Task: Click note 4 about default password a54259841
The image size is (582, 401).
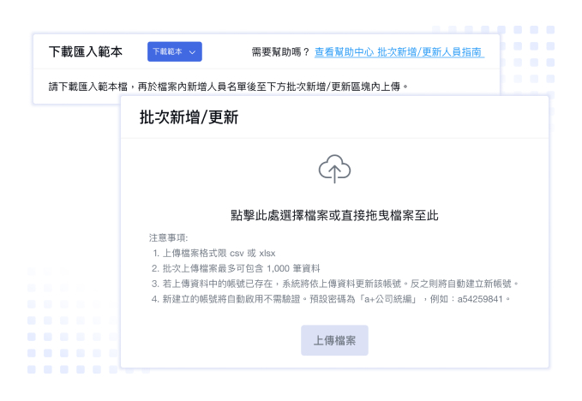Action: coord(331,299)
